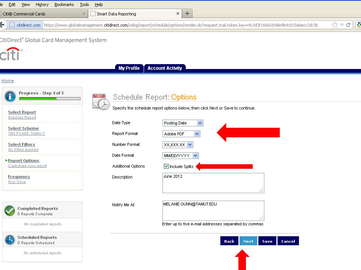Click the new tab plus button
This screenshot has width=361, height=270.
187,13
